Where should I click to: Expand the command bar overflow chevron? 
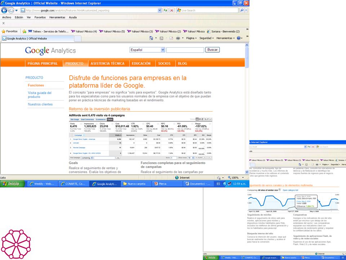(247, 36)
